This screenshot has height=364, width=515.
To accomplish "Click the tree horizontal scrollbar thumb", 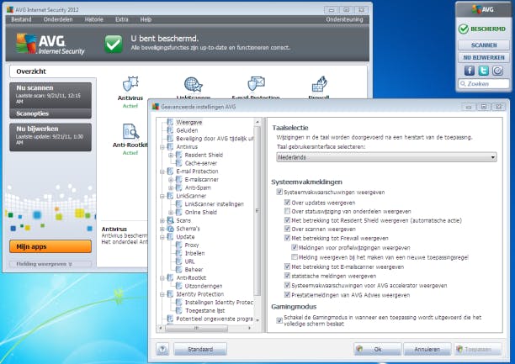I will 196,328.
